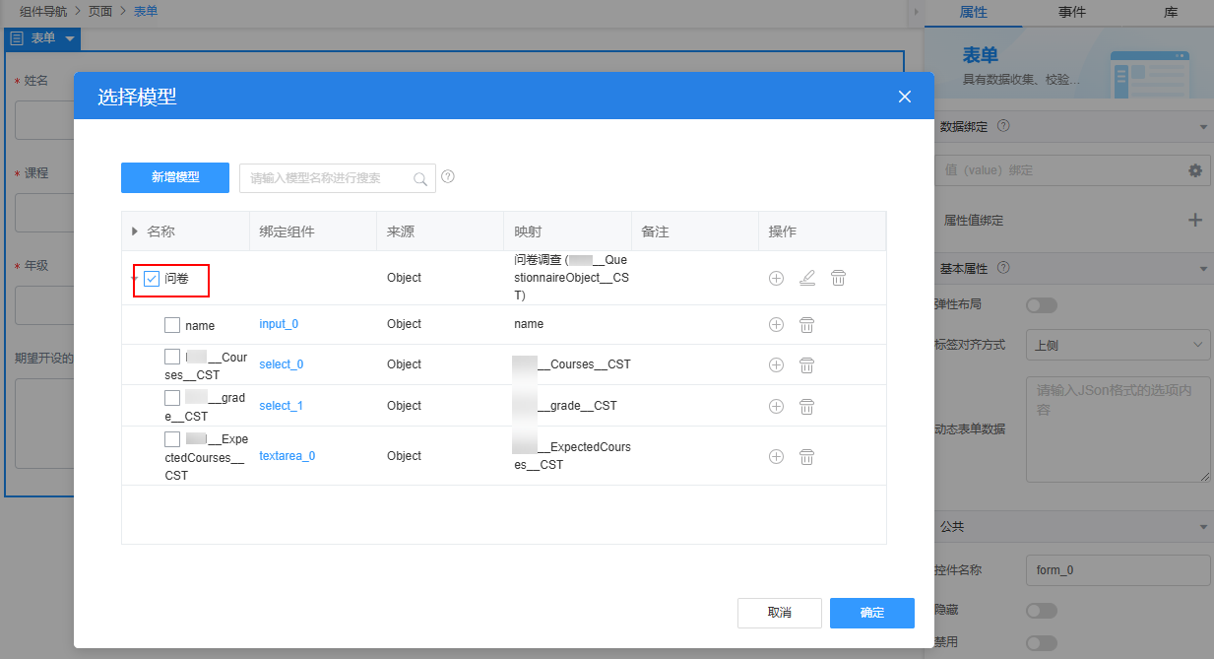
Task: Click 组件导航 in breadcrumb
Action: pyautogui.click(x=45, y=12)
